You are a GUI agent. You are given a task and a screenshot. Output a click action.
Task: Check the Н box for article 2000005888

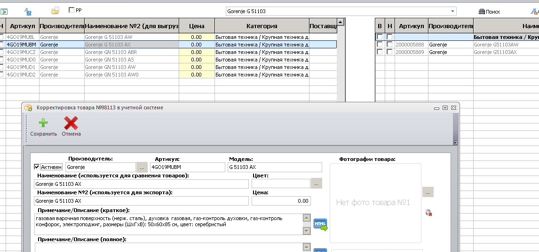pyautogui.click(x=389, y=45)
